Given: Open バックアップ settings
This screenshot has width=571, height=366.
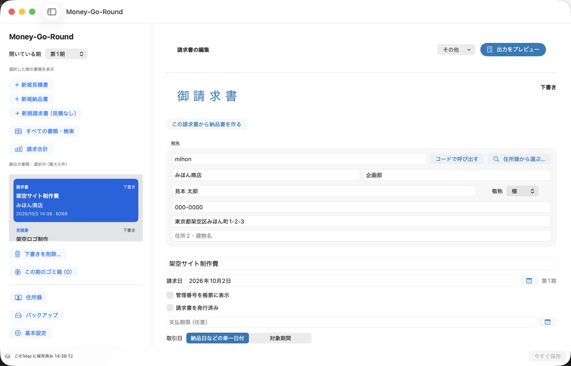Looking at the screenshot, I should [x=36, y=315].
